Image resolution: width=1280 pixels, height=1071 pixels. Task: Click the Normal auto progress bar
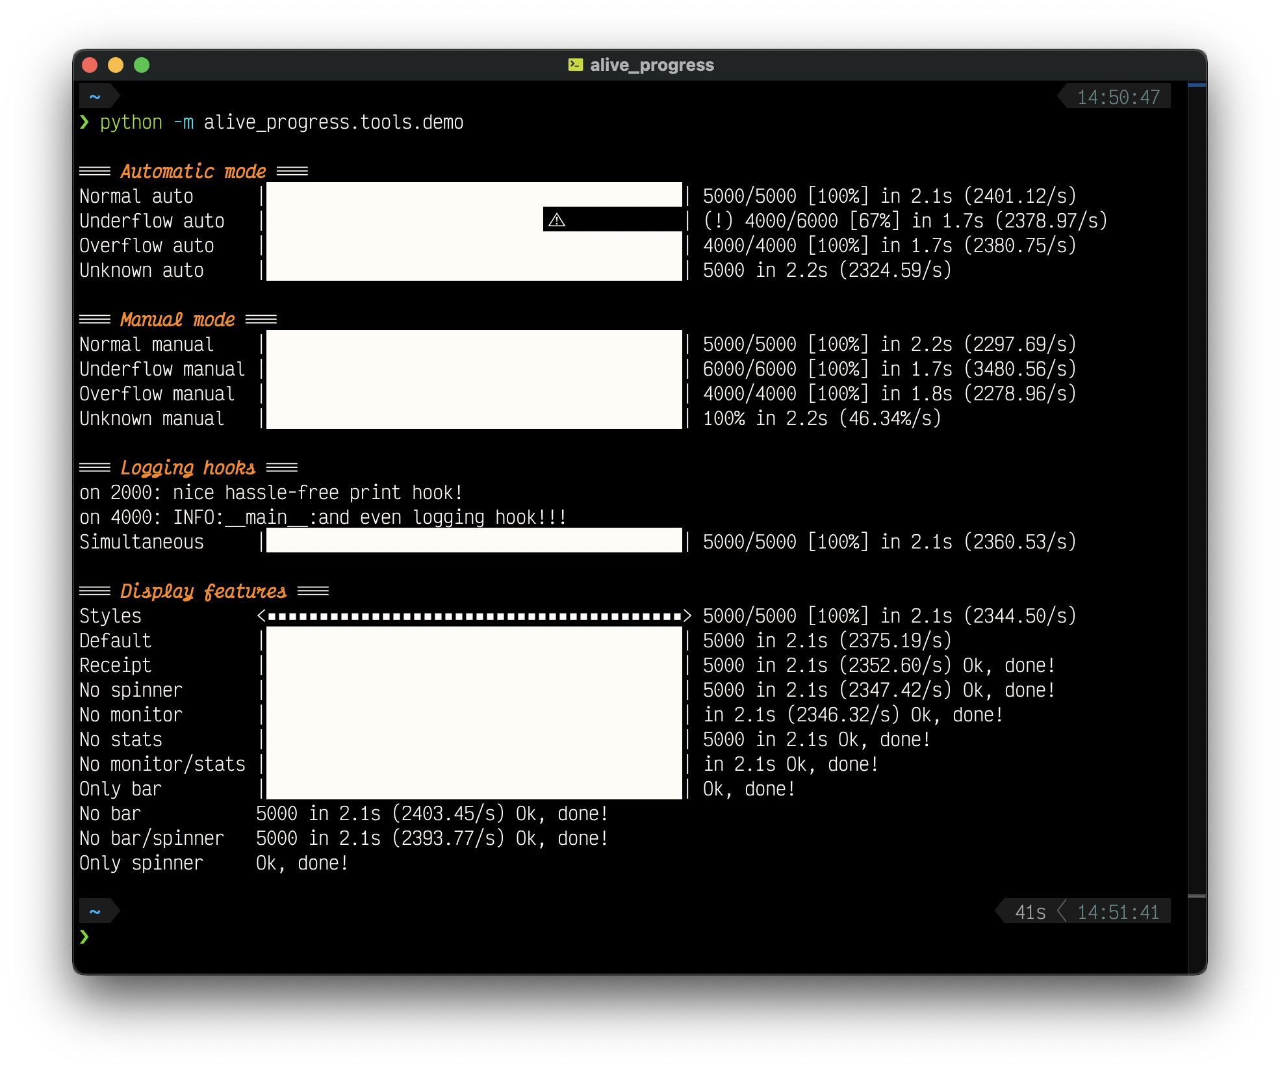tap(474, 195)
